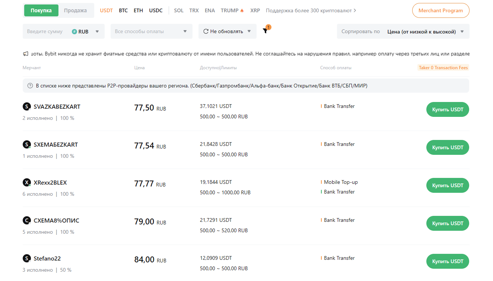The image size is (493, 281).
Task: Buy USDT from Stefano22
Action: click(x=448, y=261)
